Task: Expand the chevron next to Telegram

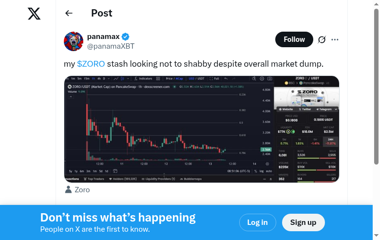Action: tap(335, 109)
